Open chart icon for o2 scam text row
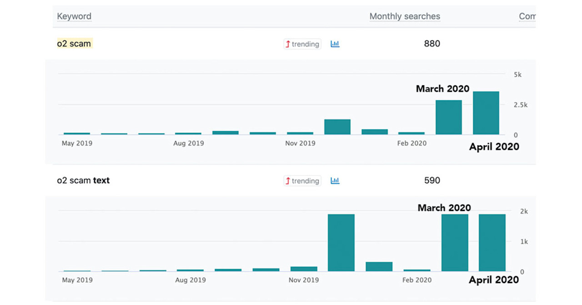This screenshot has height=305, width=582. (335, 181)
